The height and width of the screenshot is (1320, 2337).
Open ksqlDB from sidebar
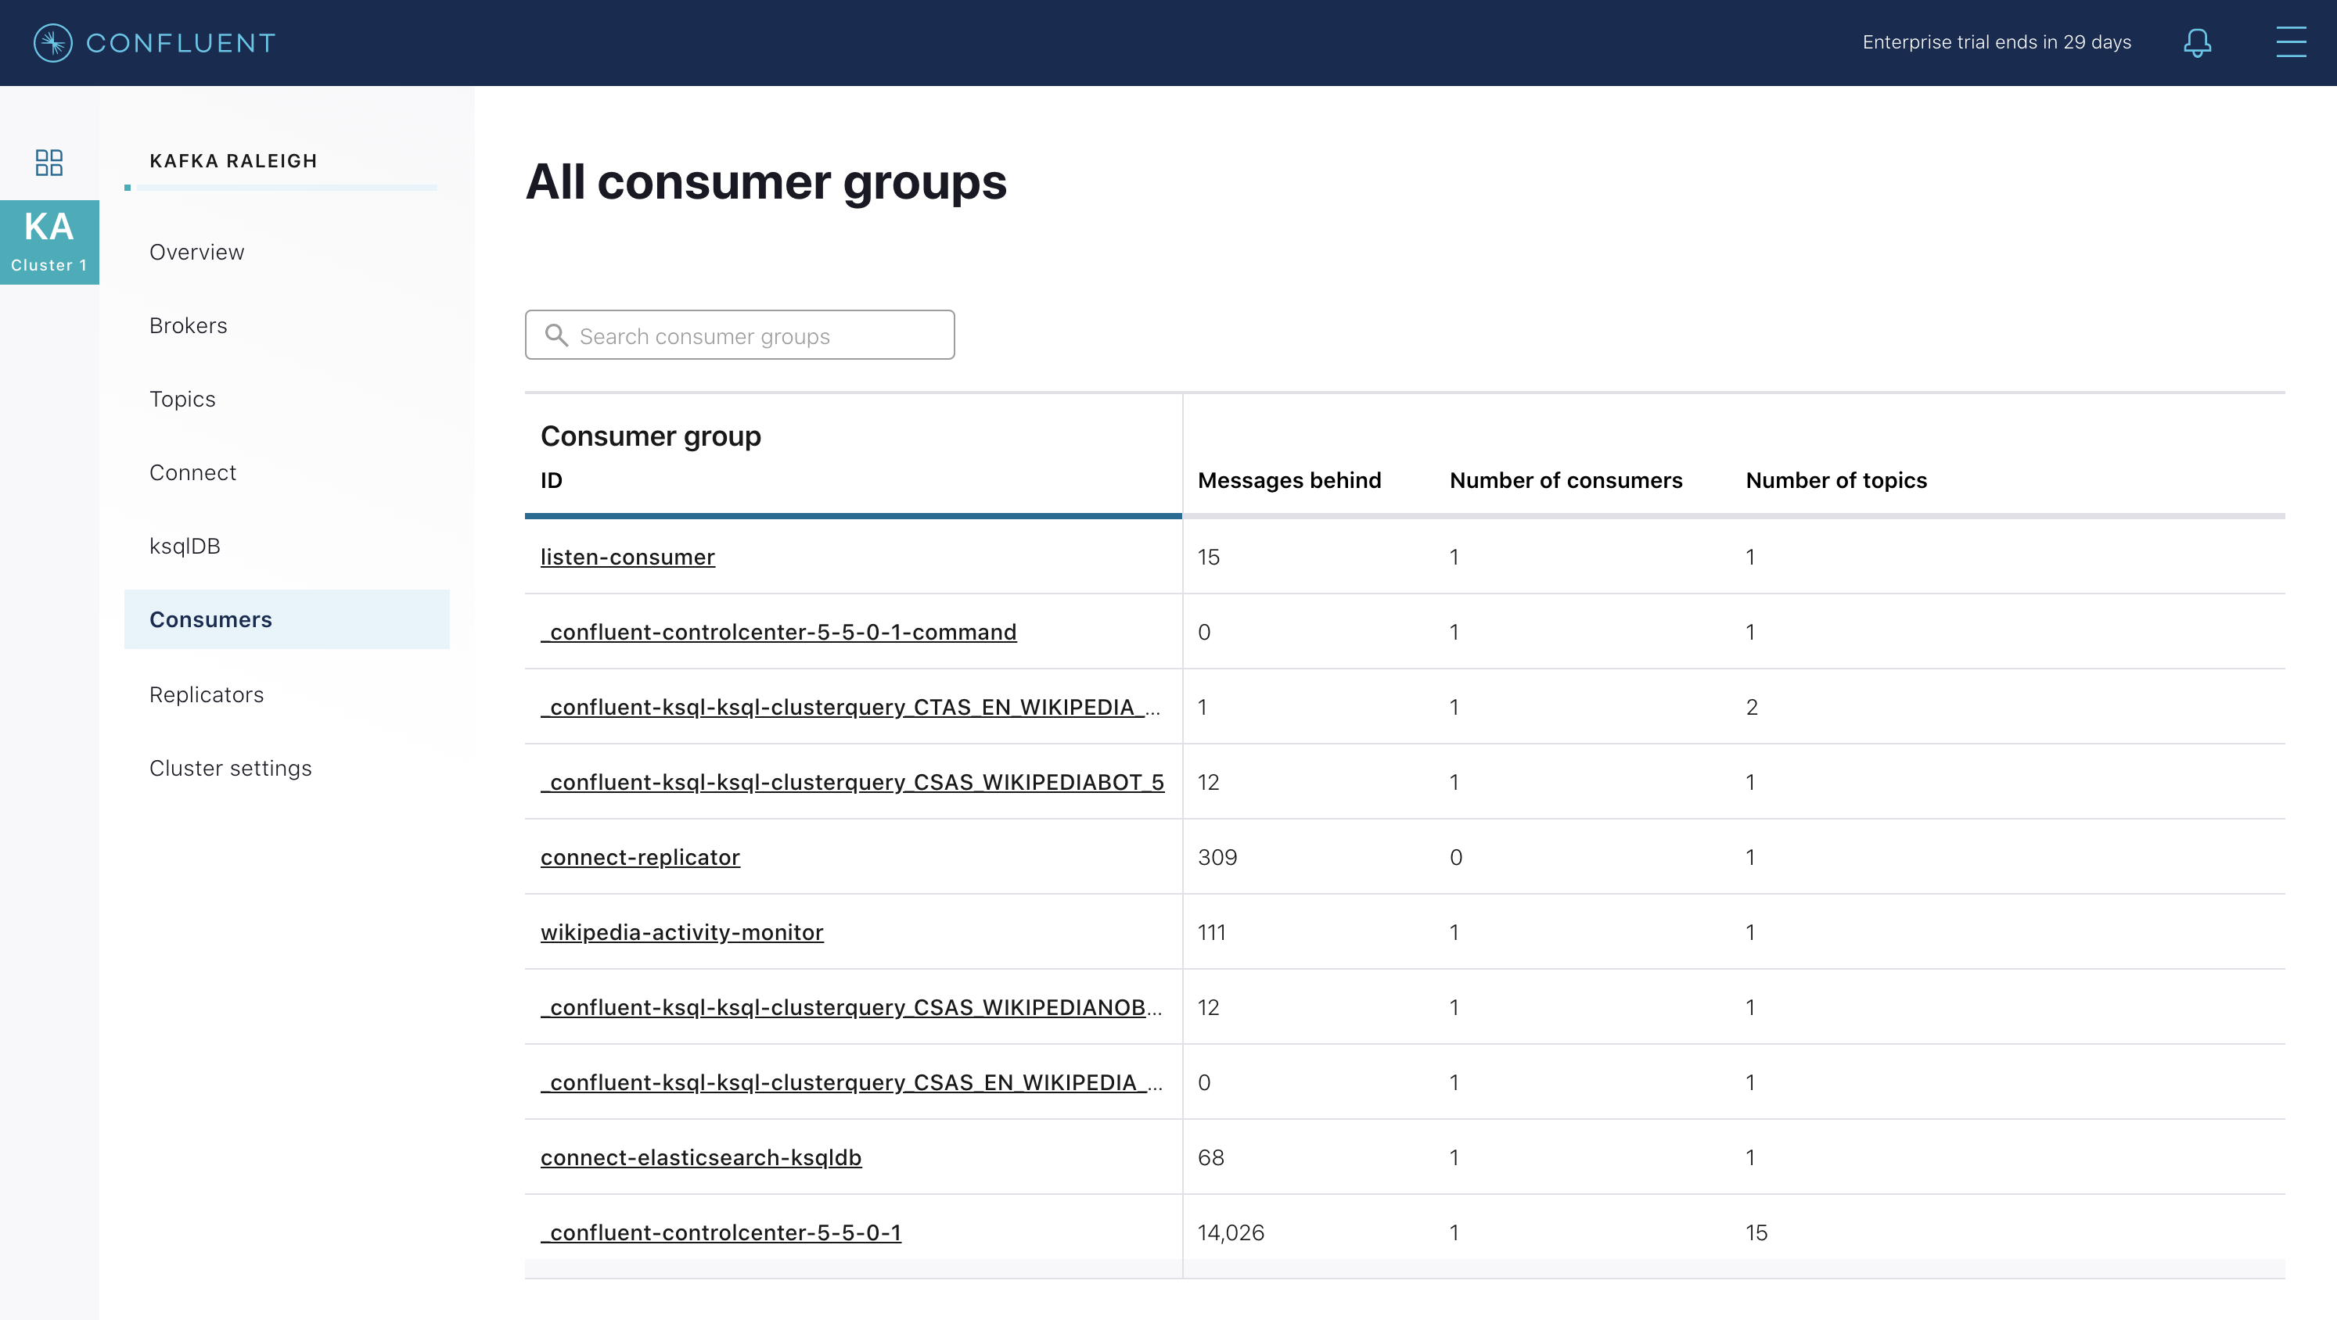coord(185,546)
